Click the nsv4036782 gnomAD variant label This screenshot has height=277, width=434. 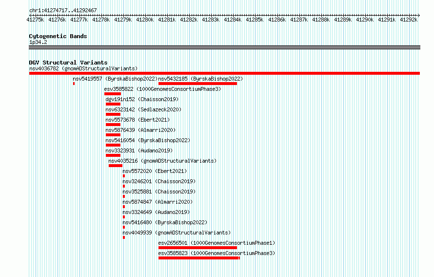pos(83,68)
